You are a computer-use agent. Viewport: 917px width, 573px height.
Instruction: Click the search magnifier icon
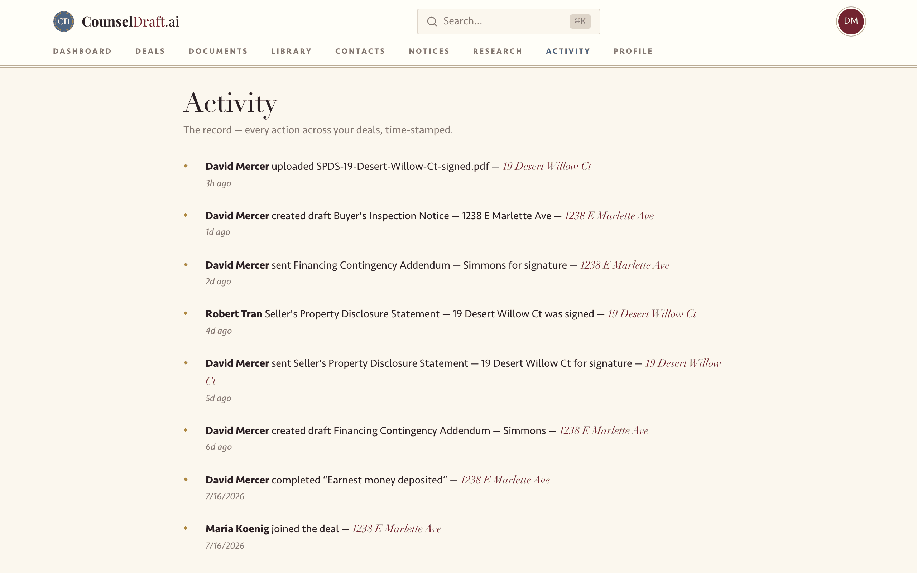(x=432, y=21)
